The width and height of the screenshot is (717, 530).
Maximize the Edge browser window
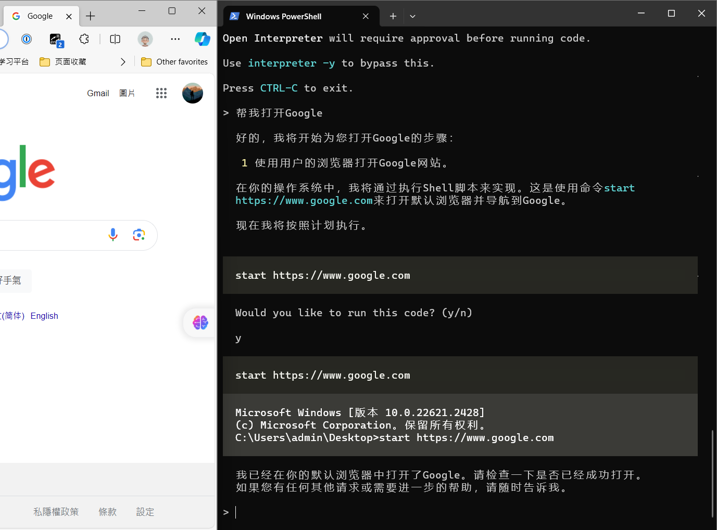[172, 11]
